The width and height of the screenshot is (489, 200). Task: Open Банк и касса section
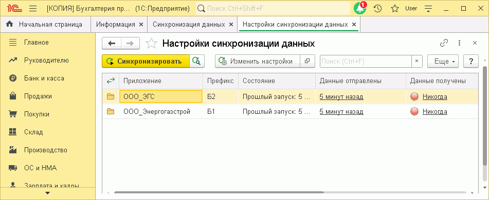[48, 78]
